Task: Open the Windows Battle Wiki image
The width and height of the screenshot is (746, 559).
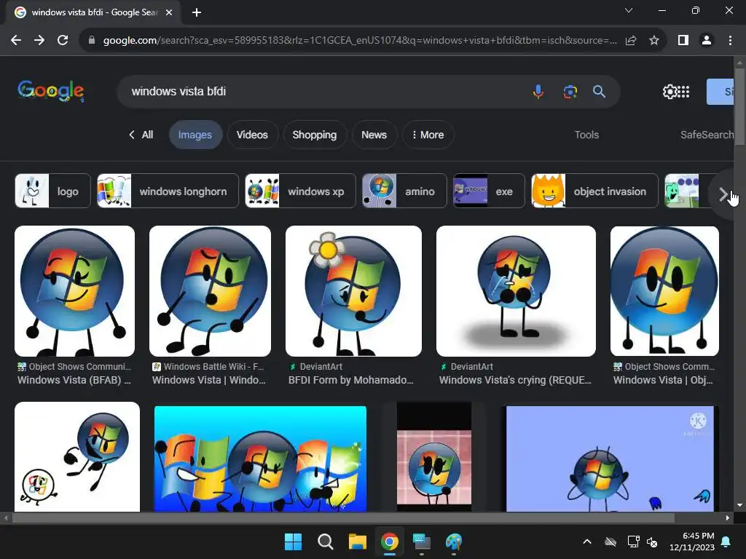Action: tap(210, 291)
